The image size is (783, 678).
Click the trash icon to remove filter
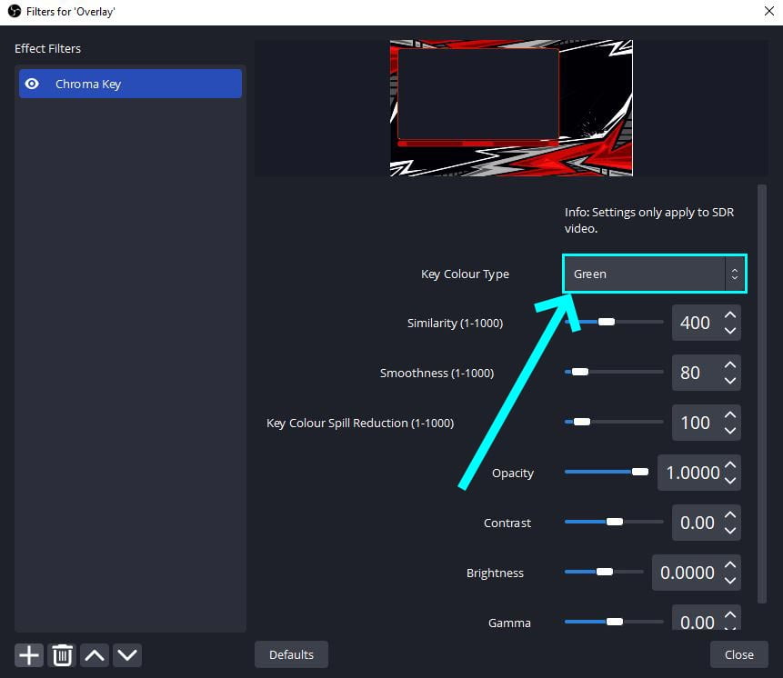[62, 654]
